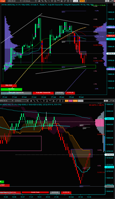Click 18636.25 price marker on top chart axis
115x199 pixels.
pyautogui.click(x=111, y=69)
